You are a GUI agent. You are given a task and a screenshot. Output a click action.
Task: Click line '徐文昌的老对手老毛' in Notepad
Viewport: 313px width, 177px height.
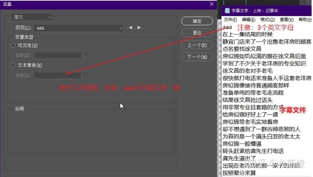coord(248,71)
